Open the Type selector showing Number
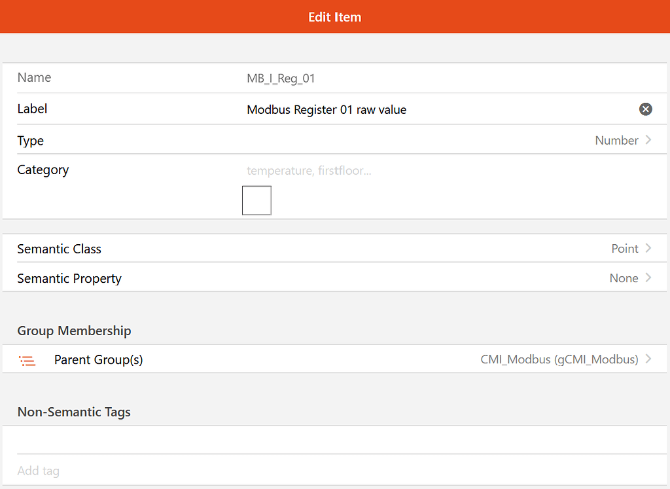The width and height of the screenshot is (670, 489). coord(616,140)
